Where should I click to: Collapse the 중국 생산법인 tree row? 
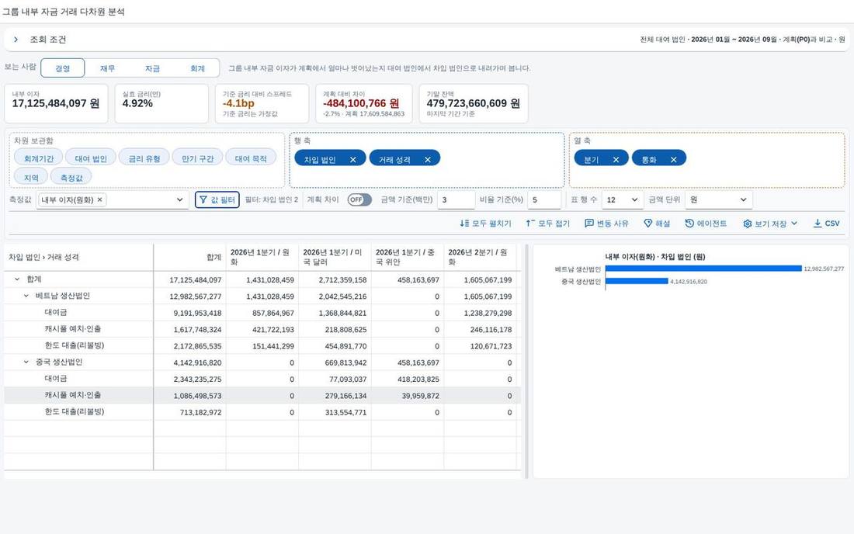(26, 362)
